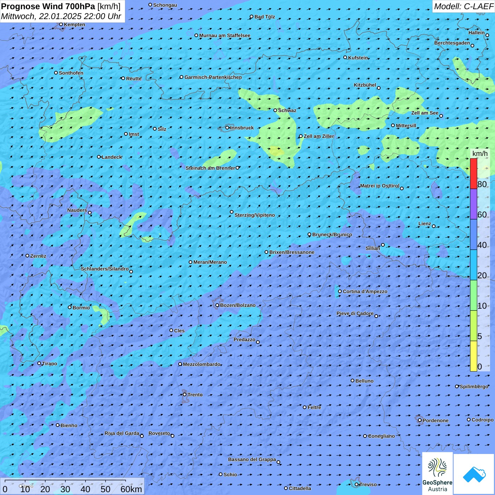Image resolution: width=495 pixels, height=495 pixels.
Task: Click the 'Matrei in Osttirol' label
Action: point(380,186)
